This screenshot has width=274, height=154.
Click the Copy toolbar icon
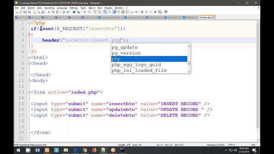[x=53, y=12]
